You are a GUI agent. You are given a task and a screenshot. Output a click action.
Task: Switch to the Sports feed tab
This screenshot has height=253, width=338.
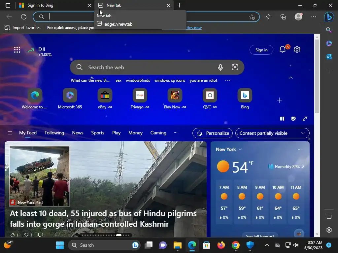(x=98, y=133)
